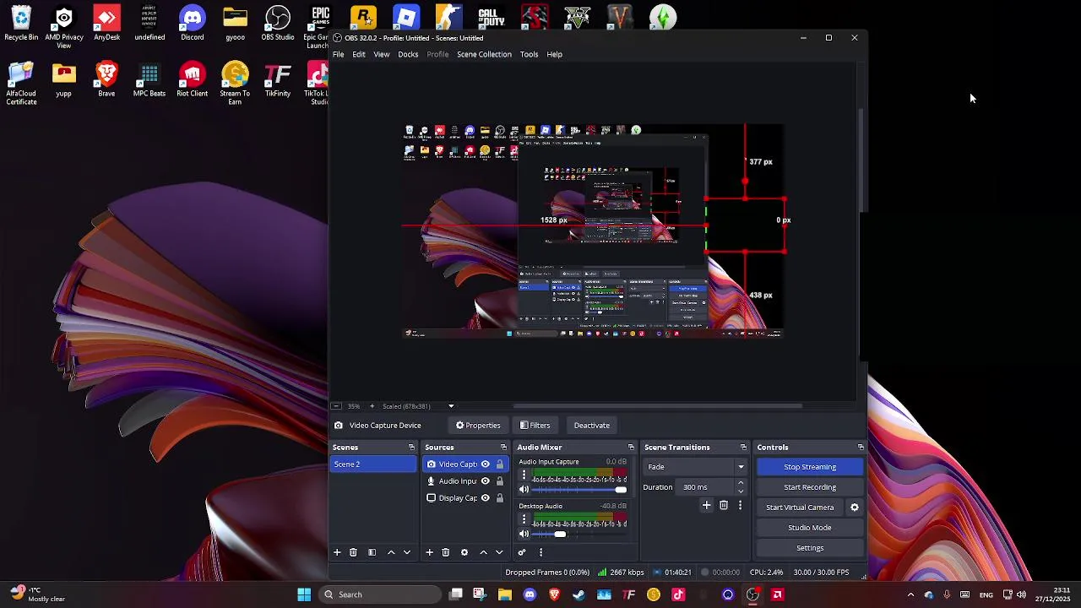
Task: Move scene up in the Scenes panel
Action: [391, 552]
